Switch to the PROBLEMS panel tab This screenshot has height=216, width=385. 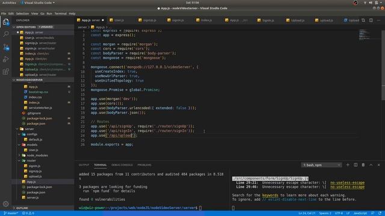click(x=144, y=165)
